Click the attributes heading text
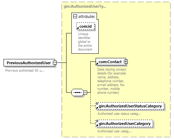Screen dimensions: 174x139 click(86, 16)
